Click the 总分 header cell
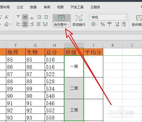 tap(54, 52)
